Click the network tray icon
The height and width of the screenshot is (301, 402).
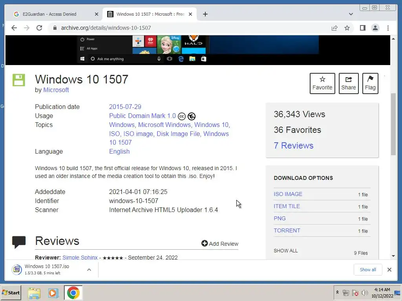(345, 293)
